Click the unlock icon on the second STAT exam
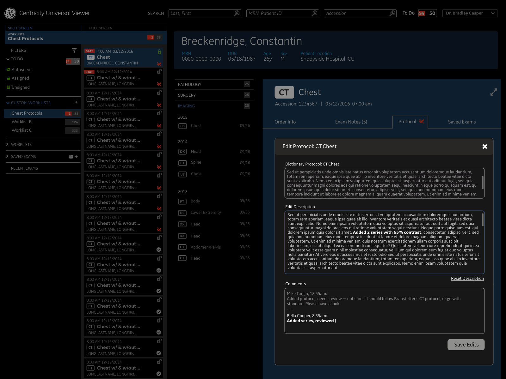Image resolution: width=506 pixels, height=379 pixels. click(159, 72)
